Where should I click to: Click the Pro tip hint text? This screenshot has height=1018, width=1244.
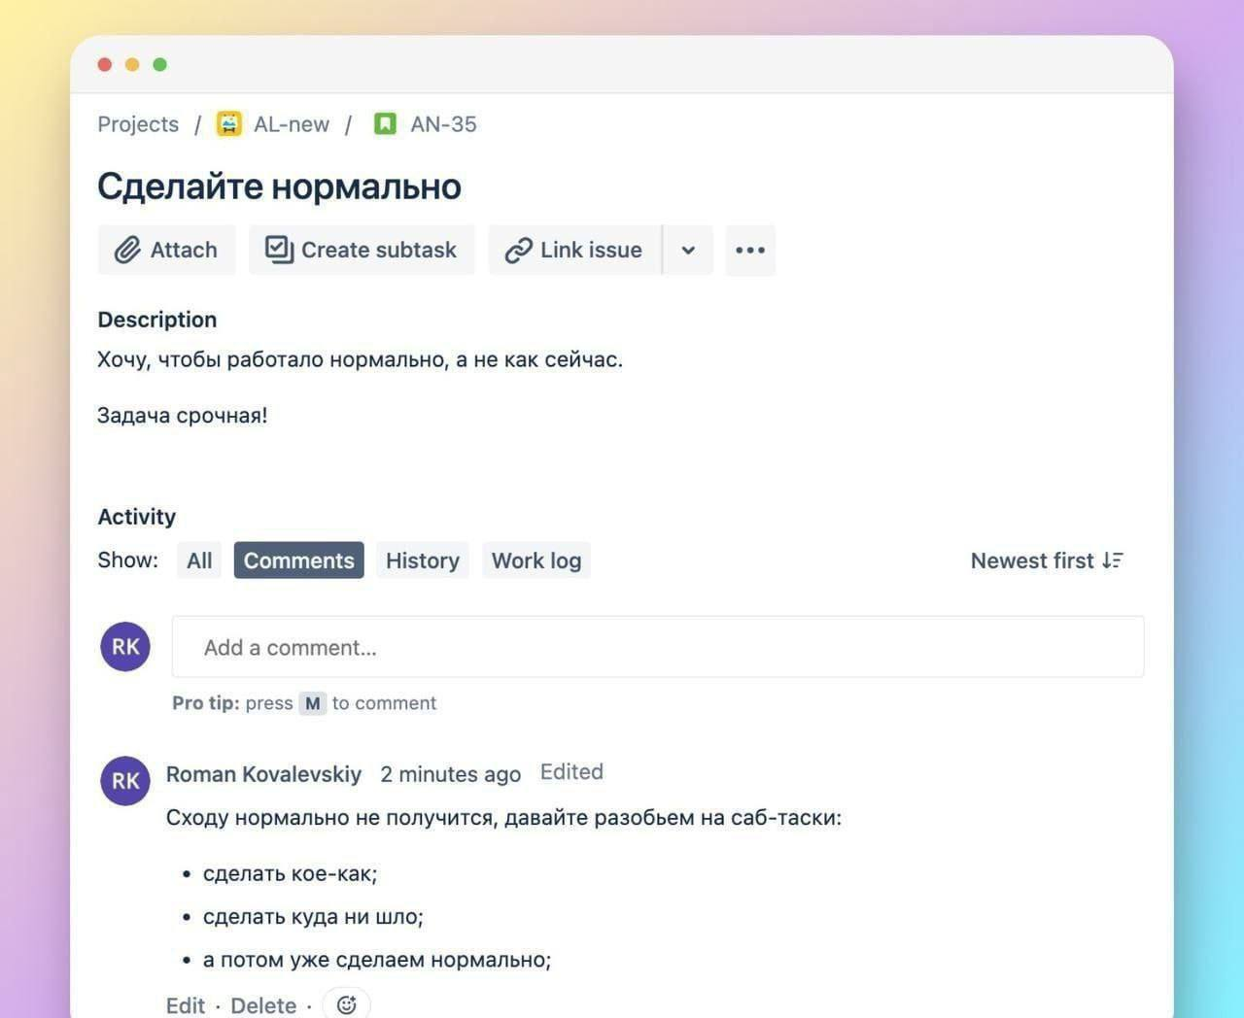point(304,703)
